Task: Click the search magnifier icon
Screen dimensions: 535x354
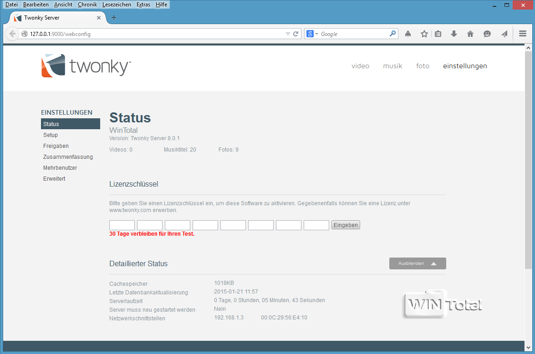Action: point(393,33)
